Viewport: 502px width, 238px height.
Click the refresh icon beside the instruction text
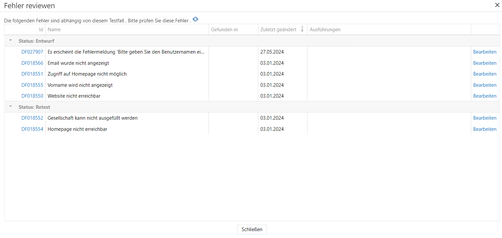click(196, 19)
